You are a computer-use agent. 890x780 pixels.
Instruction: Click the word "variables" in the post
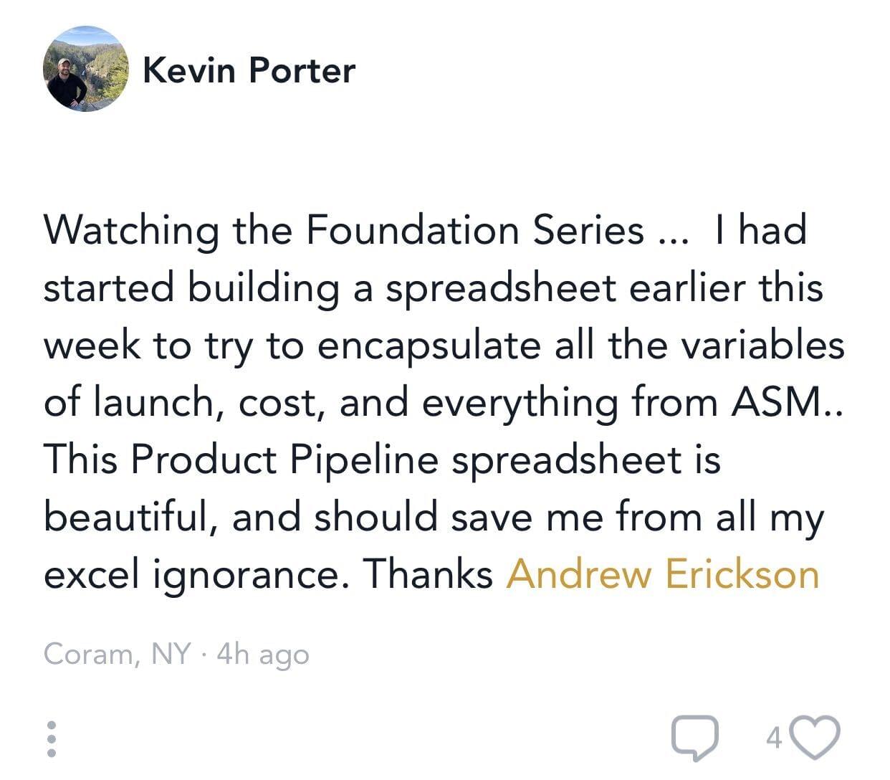coord(762,345)
